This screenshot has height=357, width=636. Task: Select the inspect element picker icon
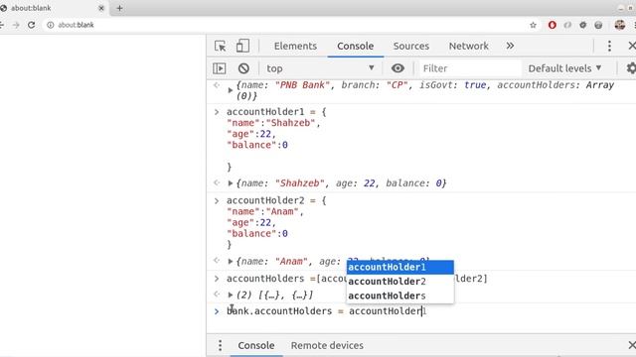pos(221,47)
